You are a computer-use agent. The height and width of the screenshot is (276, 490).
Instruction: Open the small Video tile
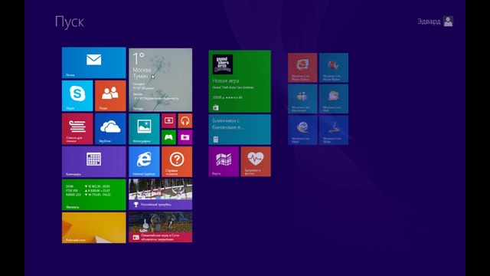click(x=168, y=121)
